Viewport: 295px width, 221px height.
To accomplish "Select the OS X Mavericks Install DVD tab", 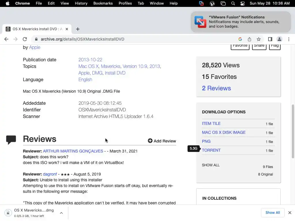I will point(37,29).
